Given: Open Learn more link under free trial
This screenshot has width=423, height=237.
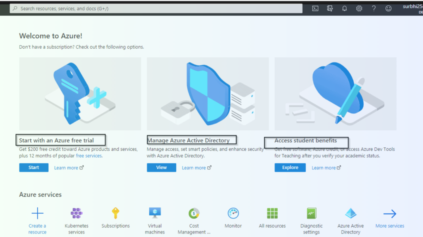Looking at the screenshot, I should pyautogui.click(x=66, y=167).
